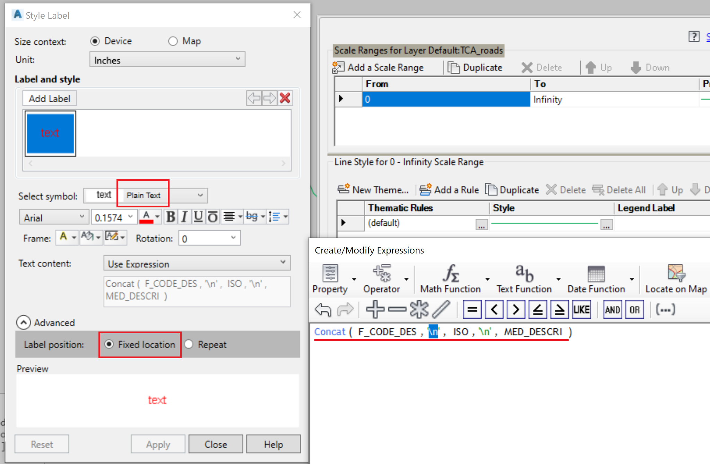
Task: Click the overline formatting icon
Action: 212,217
